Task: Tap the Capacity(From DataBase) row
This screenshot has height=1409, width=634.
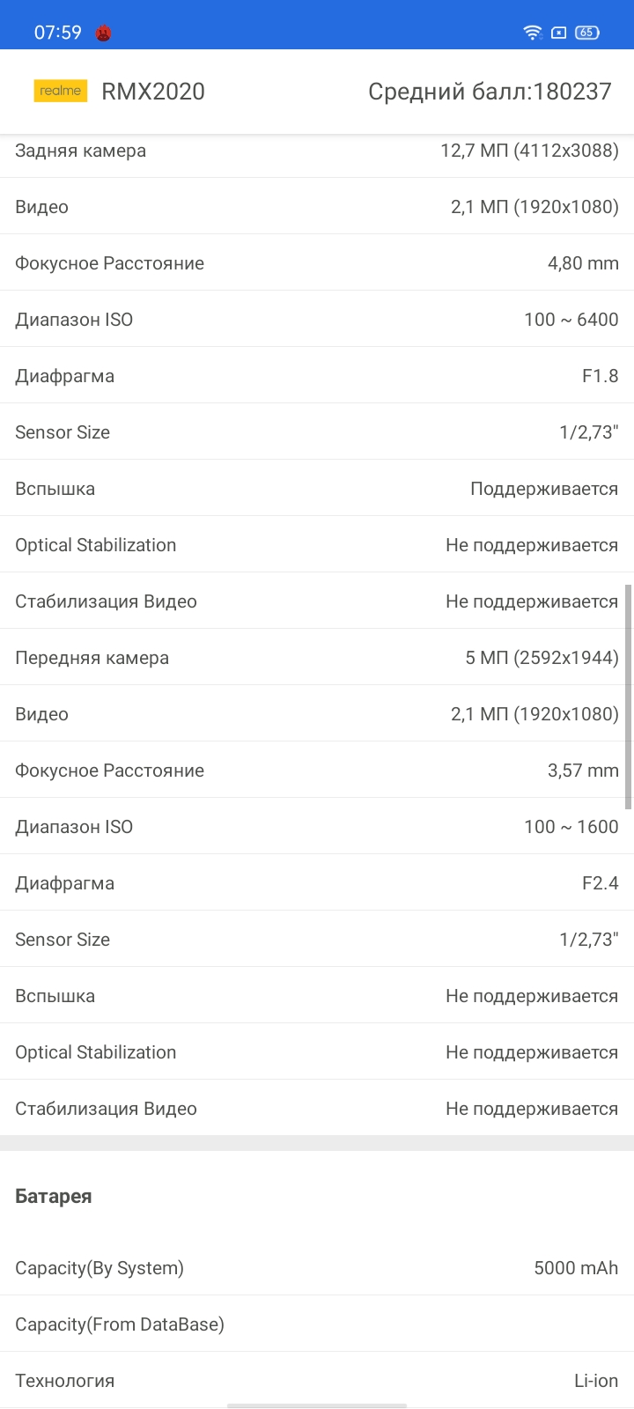Action: tap(317, 1324)
